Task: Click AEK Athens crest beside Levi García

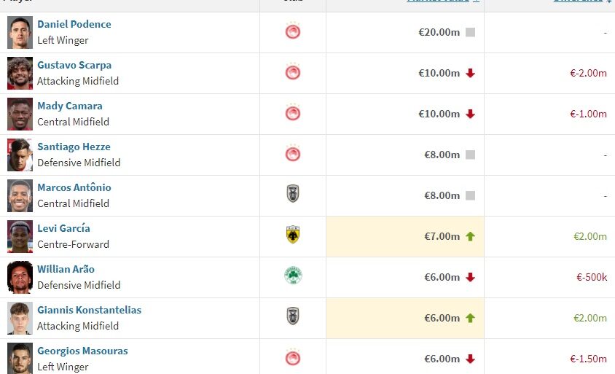Action: coord(293,235)
